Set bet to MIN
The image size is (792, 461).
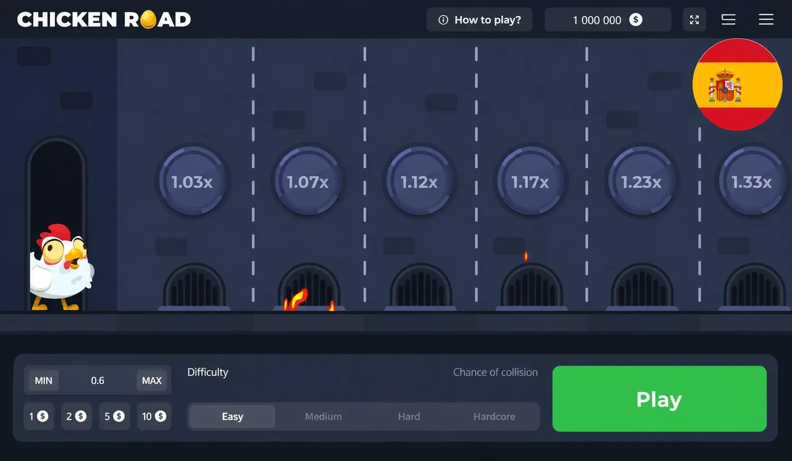click(43, 381)
